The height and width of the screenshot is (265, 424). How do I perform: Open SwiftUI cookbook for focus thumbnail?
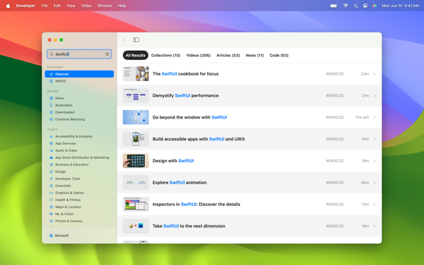pyautogui.click(x=136, y=74)
